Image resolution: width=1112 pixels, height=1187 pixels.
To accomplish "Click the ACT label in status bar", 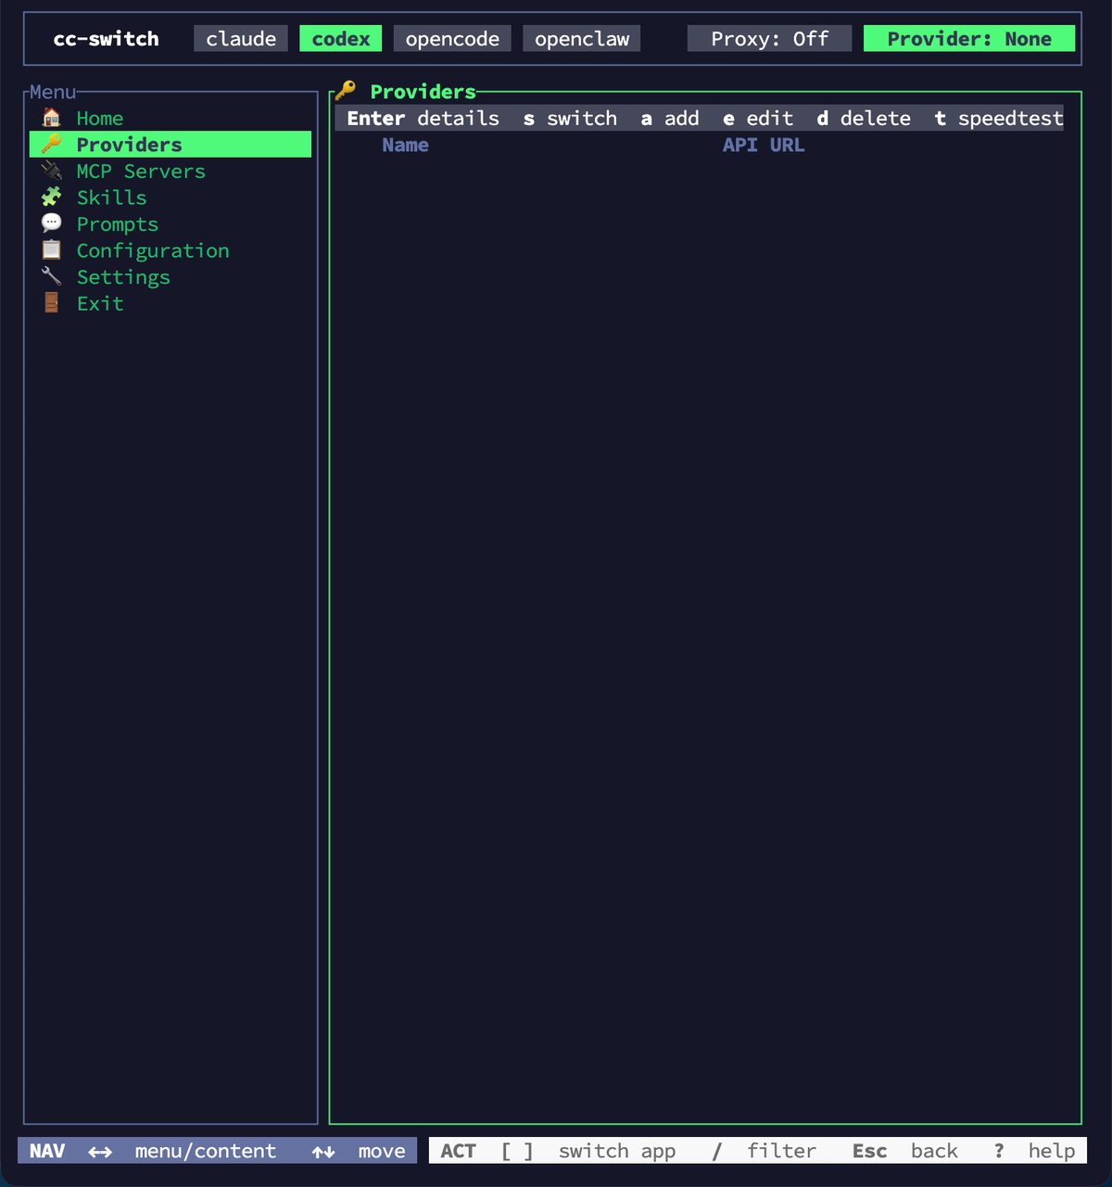I will [x=458, y=1151].
